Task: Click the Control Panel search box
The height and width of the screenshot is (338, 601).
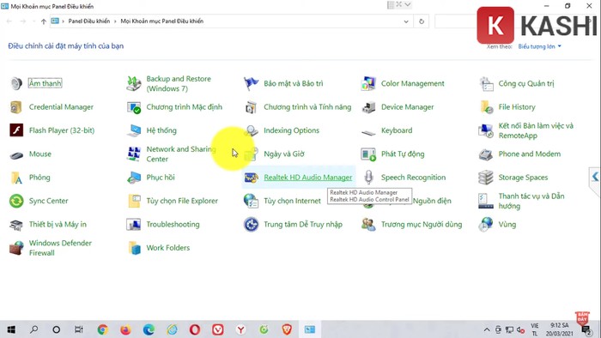Action: pyautogui.click(x=456, y=21)
